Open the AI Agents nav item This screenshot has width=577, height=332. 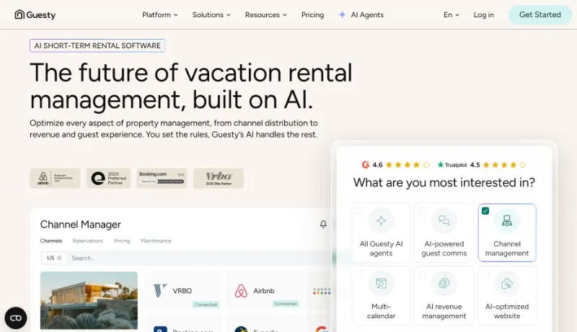tap(361, 14)
